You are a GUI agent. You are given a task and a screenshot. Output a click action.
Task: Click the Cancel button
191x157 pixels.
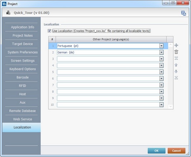(177, 151)
